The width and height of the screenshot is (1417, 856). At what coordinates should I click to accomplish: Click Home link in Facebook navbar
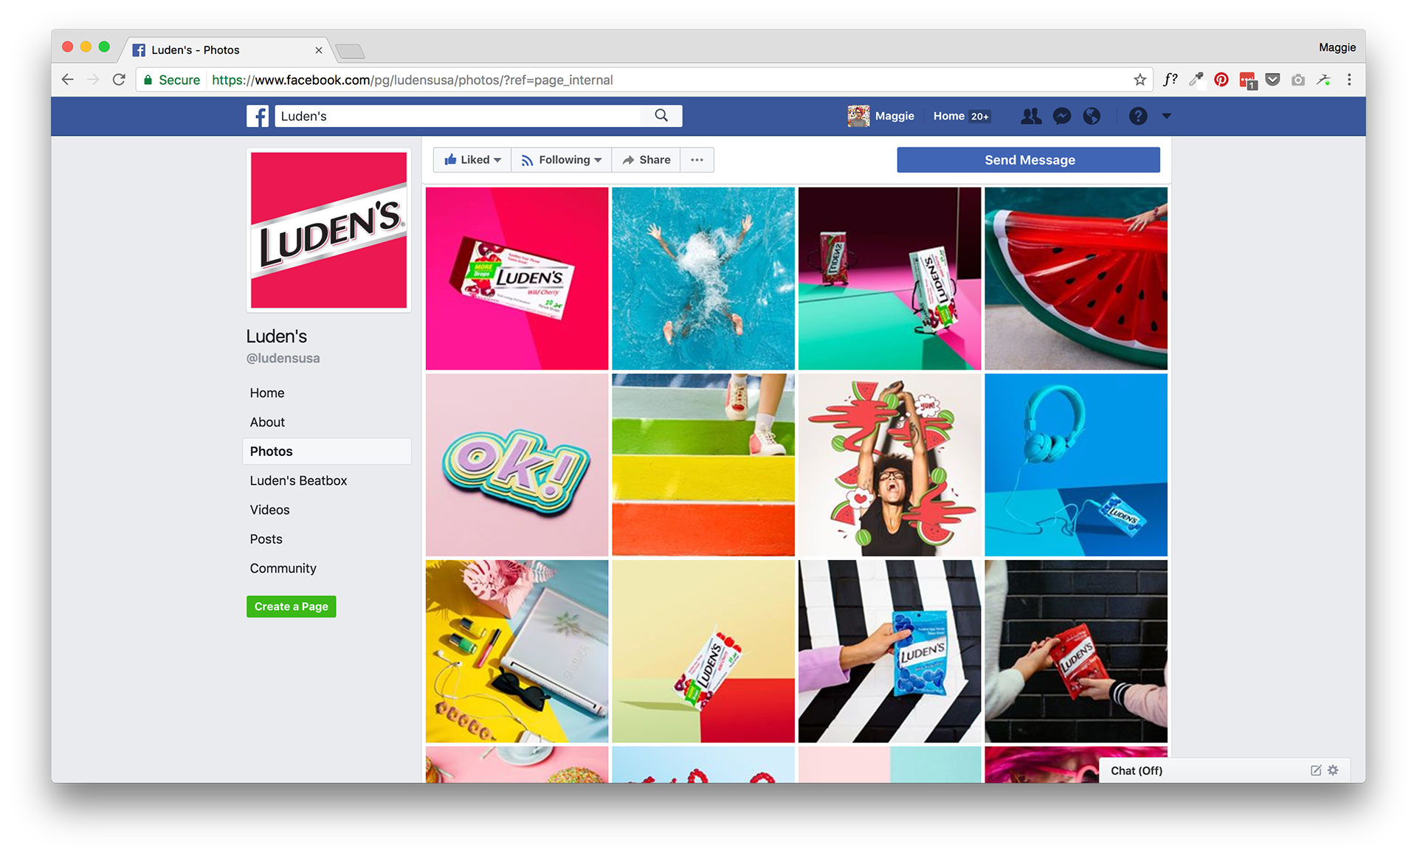pos(948,116)
